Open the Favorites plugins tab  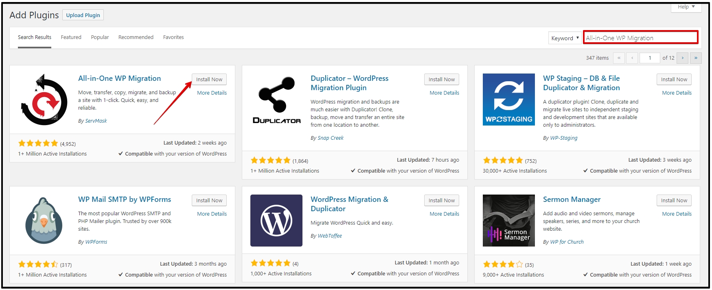173,37
